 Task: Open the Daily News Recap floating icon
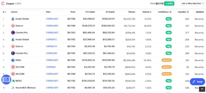click(x=6, y=79)
